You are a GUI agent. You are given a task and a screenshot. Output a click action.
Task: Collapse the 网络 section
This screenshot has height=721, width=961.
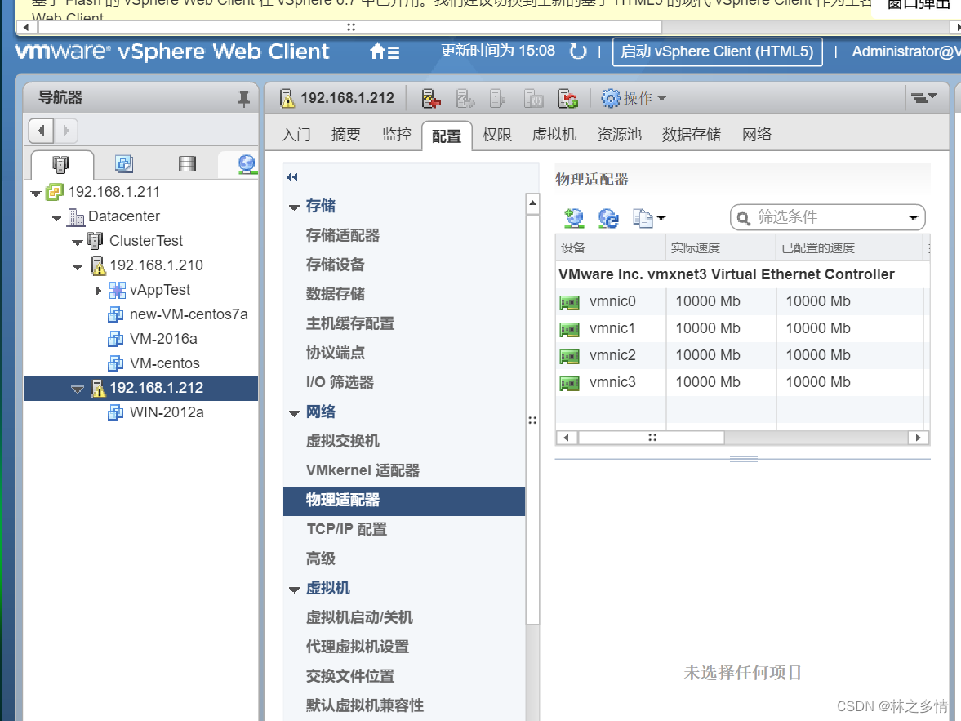294,413
